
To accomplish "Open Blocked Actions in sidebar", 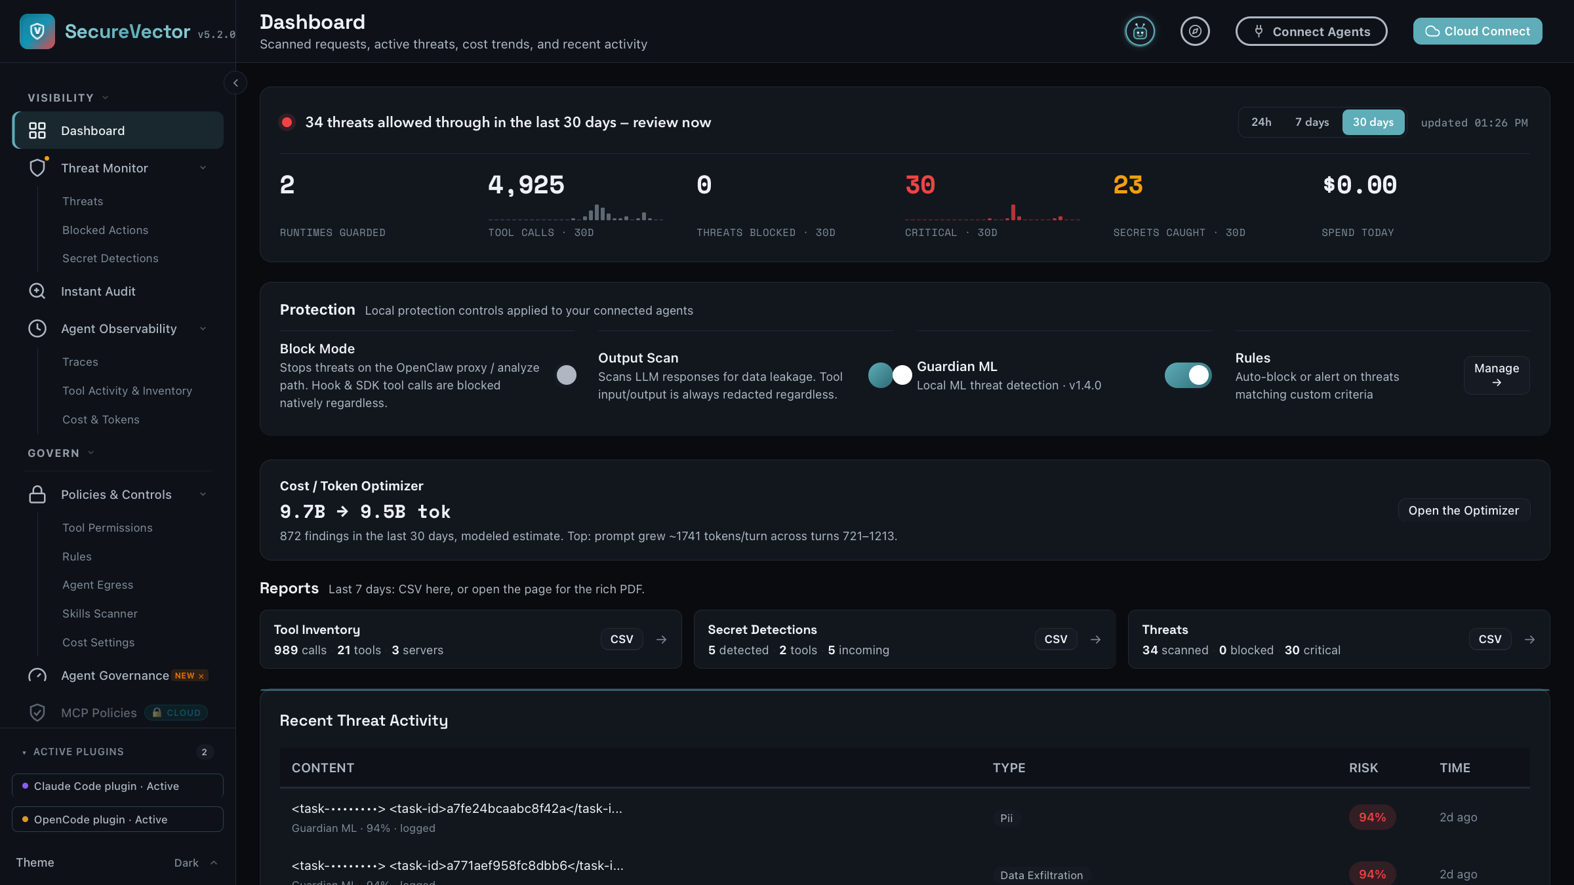I will coord(105,230).
